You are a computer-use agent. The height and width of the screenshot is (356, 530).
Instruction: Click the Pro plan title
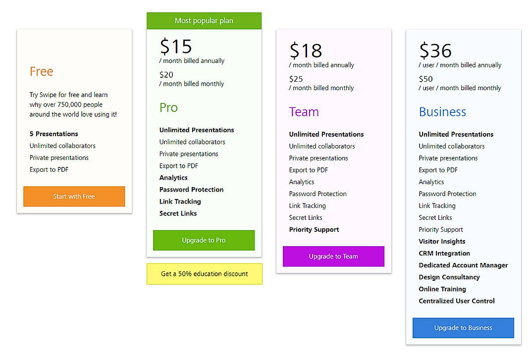[x=168, y=107]
